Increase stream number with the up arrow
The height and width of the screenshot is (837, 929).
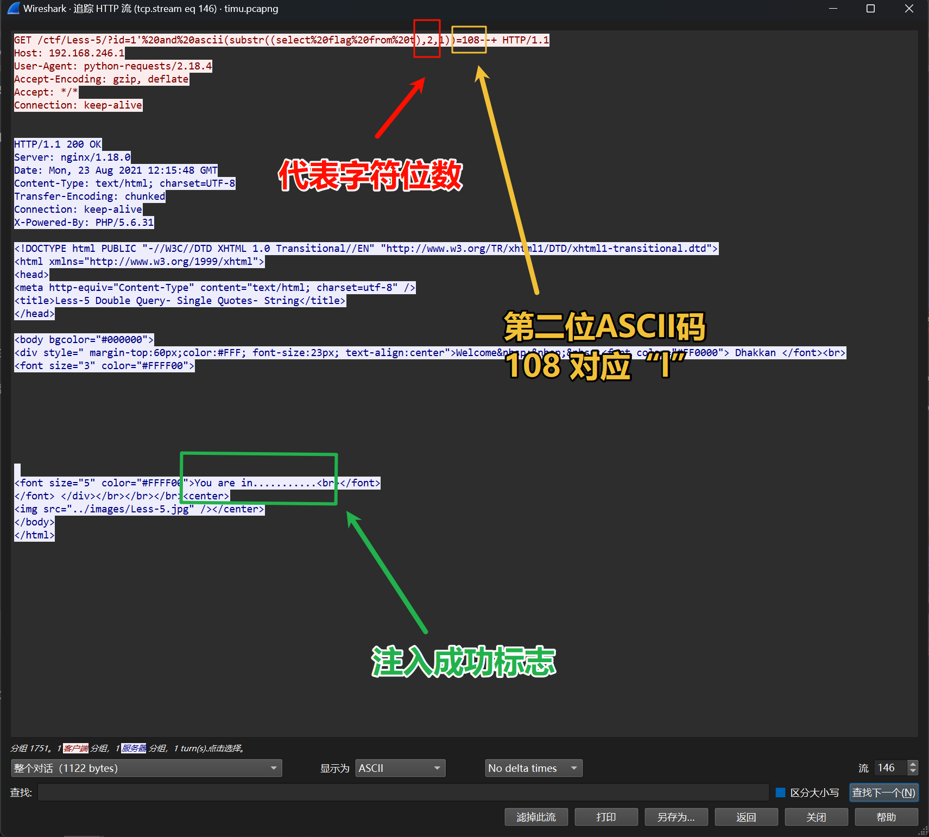913,764
